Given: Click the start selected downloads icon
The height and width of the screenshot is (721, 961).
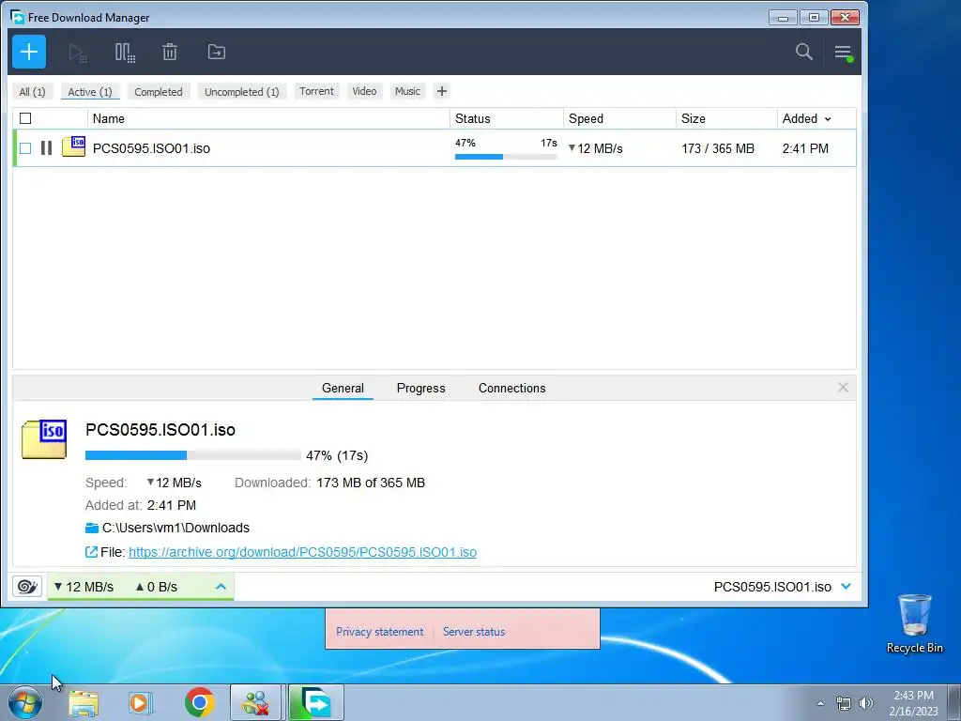Looking at the screenshot, I should point(78,53).
